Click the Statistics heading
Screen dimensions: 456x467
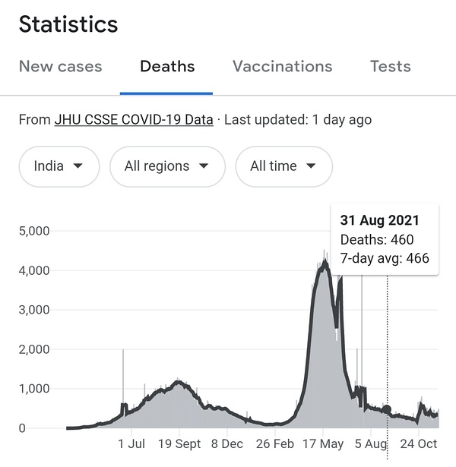[68, 24]
